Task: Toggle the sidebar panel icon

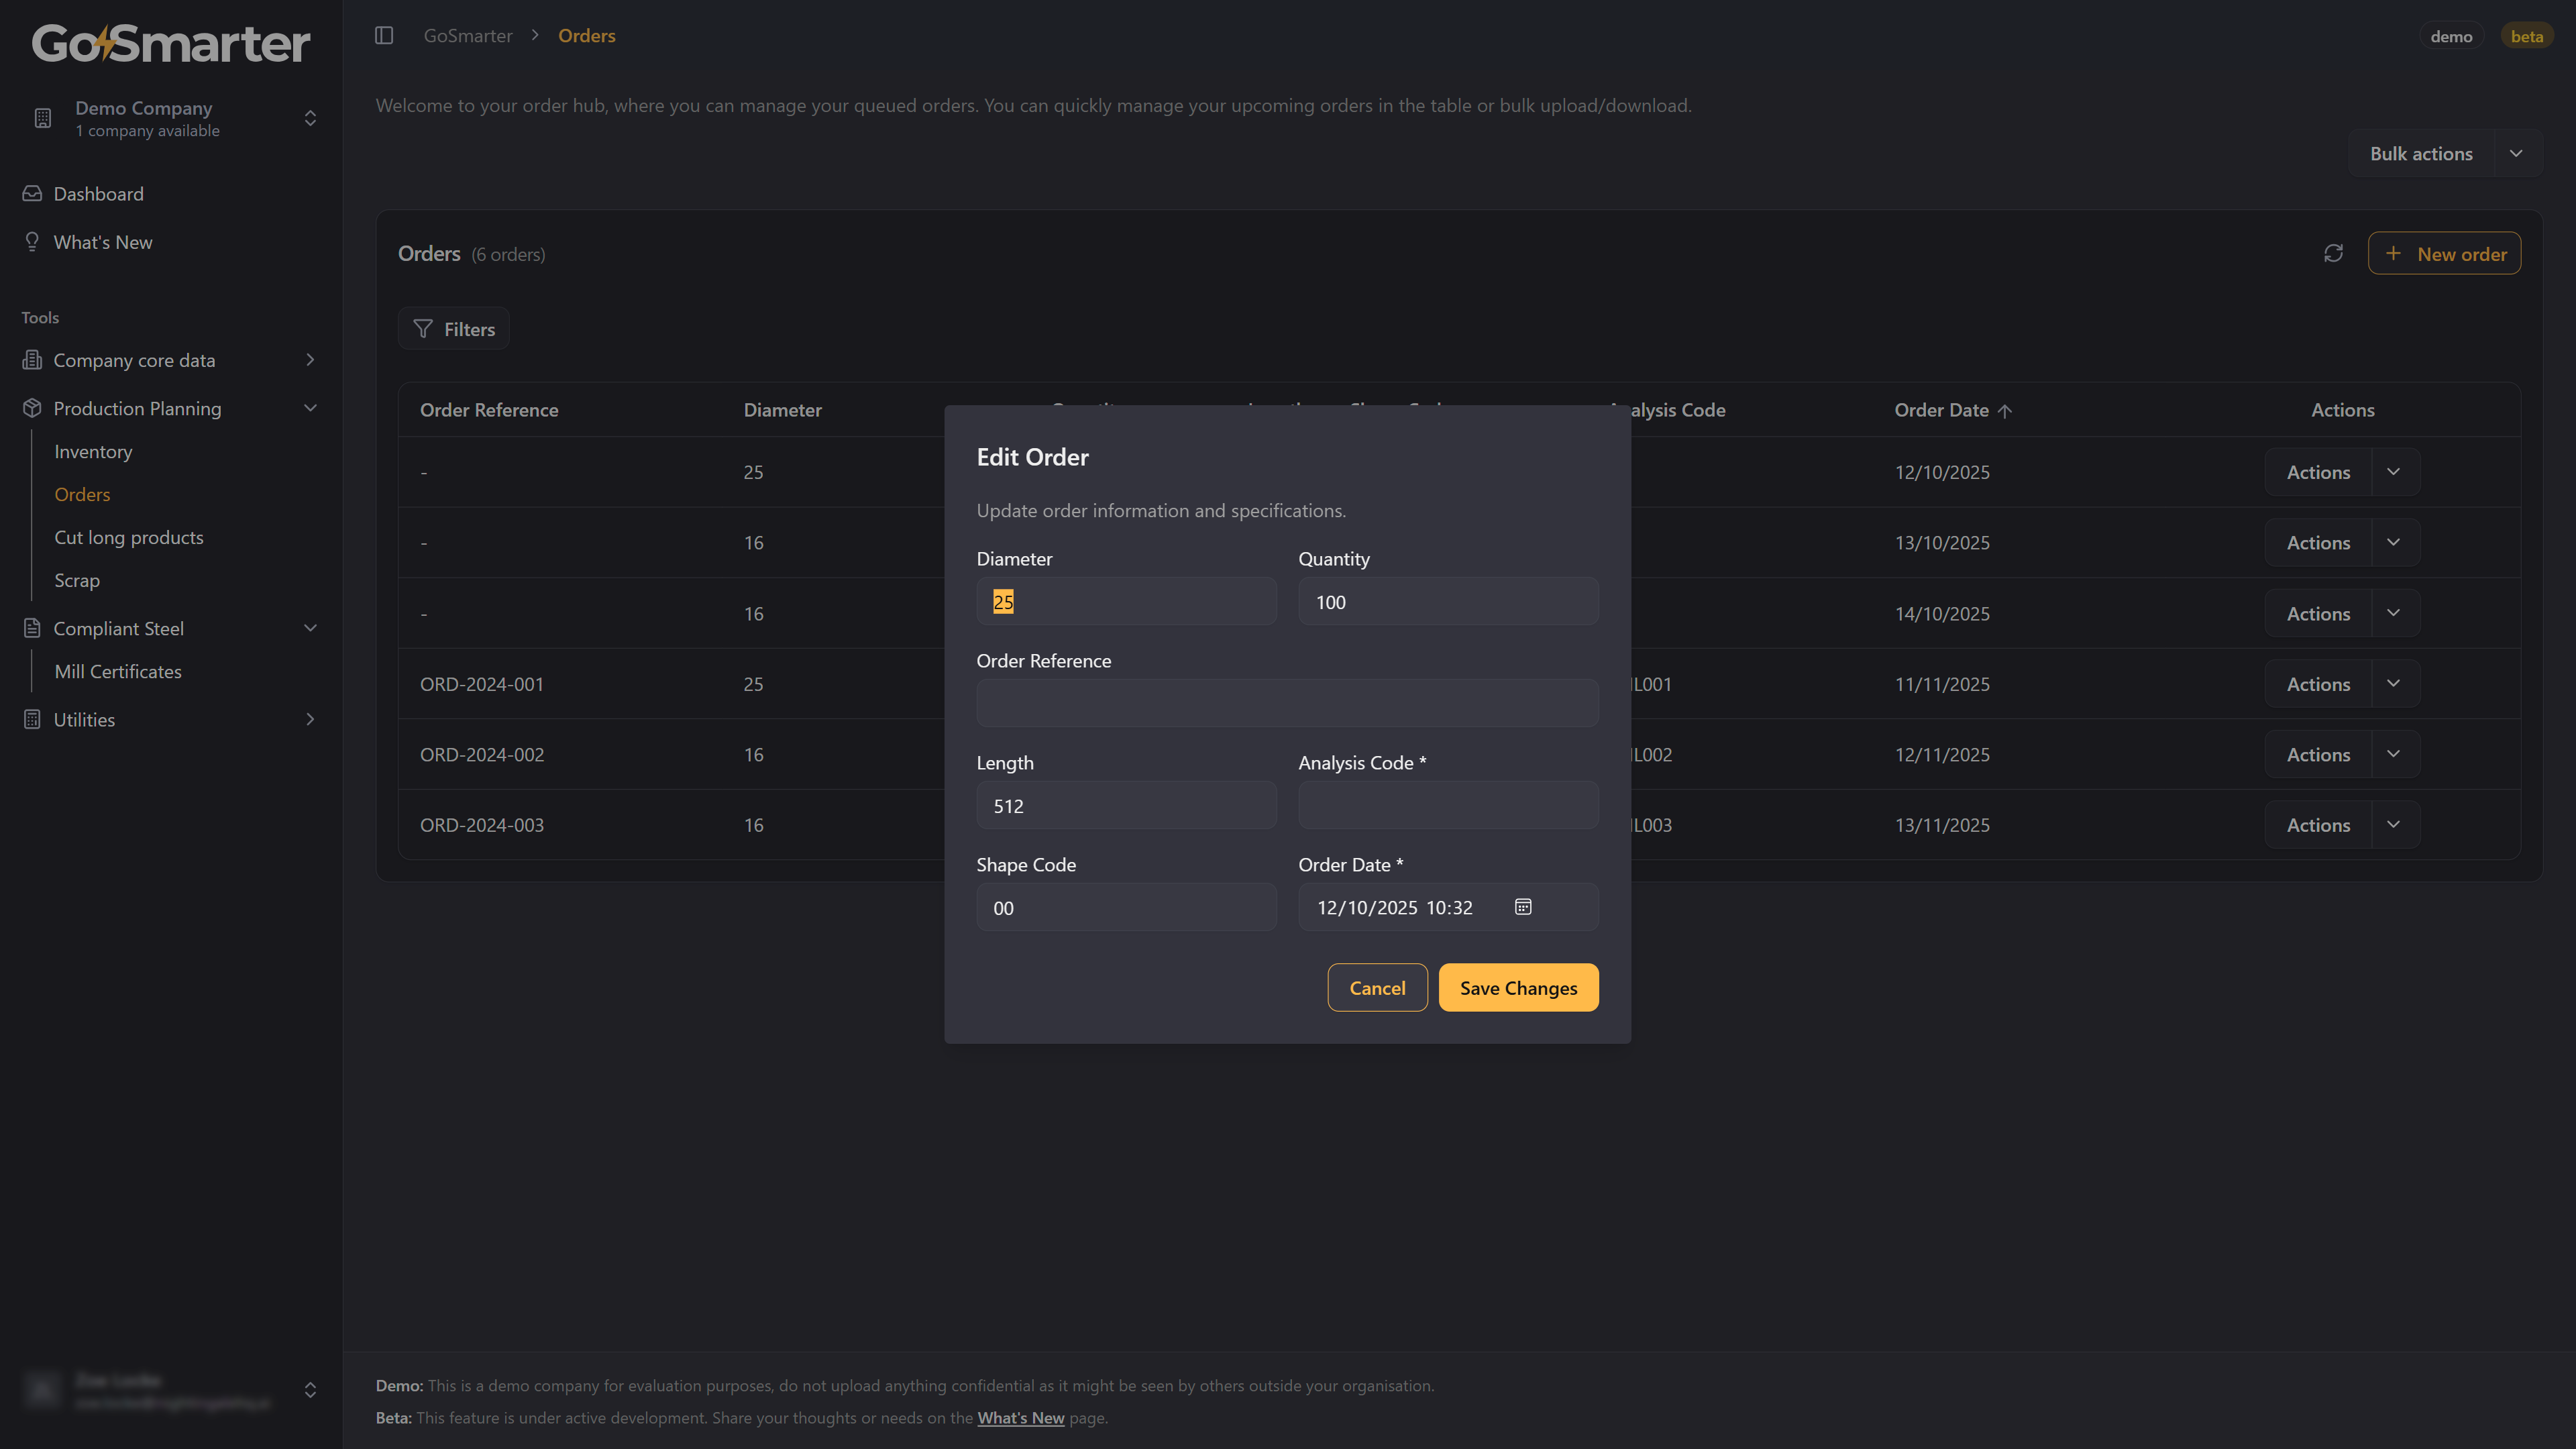Action: pos(384,36)
